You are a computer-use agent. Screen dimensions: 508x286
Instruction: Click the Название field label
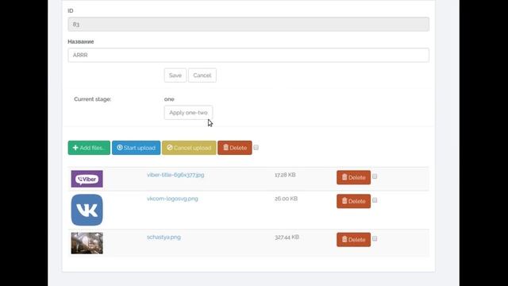coord(81,41)
